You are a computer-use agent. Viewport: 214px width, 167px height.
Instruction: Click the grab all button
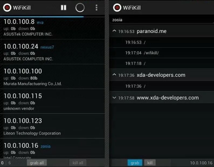click(37, 163)
